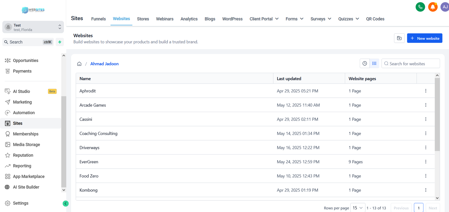Open actions menu for Arcade Games row
The height and width of the screenshot is (212, 449).
[426, 105]
